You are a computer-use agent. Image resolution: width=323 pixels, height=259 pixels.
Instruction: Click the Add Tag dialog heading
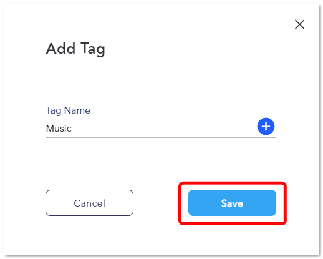click(x=75, y=49)
